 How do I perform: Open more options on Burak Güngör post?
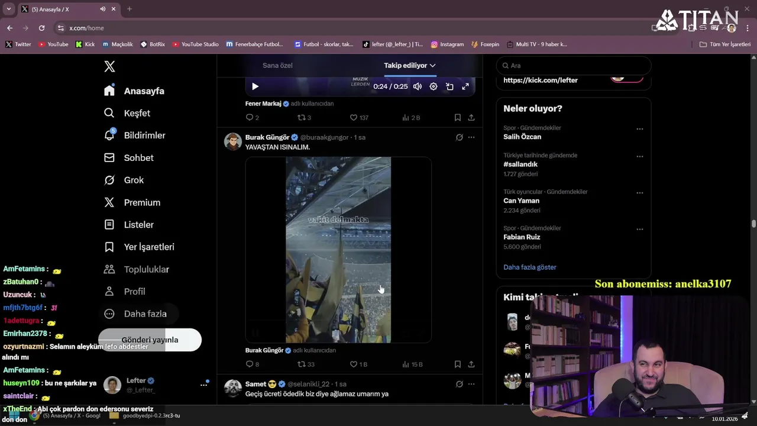471,137
